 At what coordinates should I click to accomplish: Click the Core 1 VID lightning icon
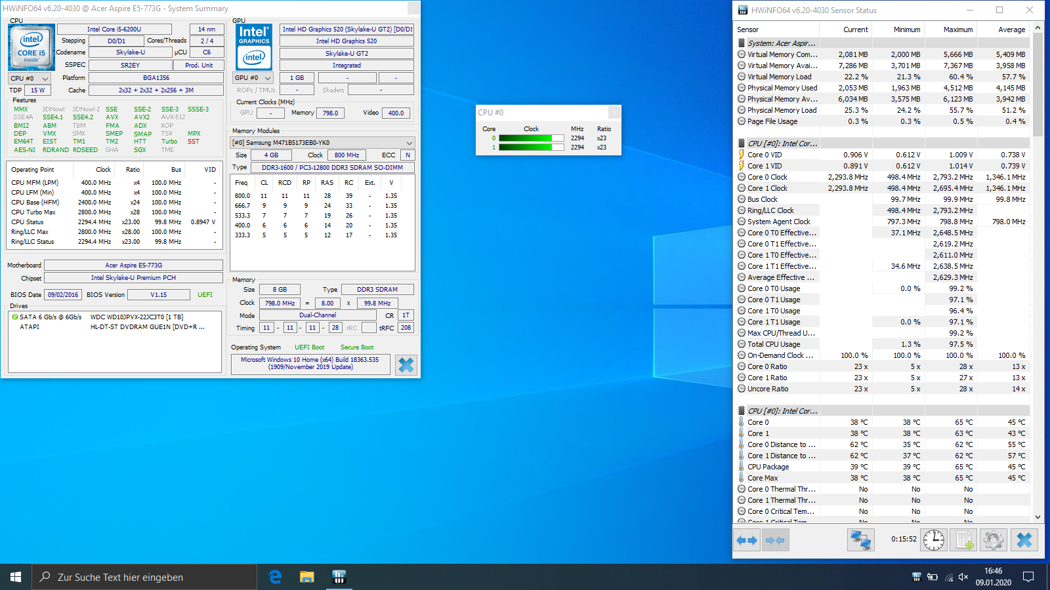[x=742, y=166]
